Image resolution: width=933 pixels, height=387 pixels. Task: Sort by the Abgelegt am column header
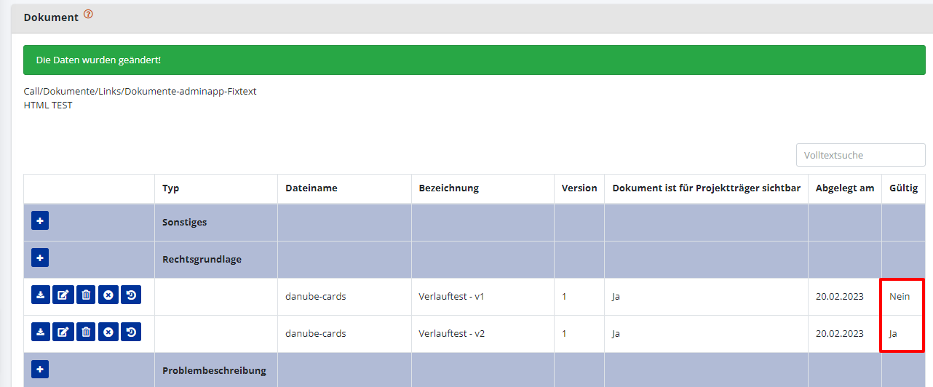[x=844, y=188]
